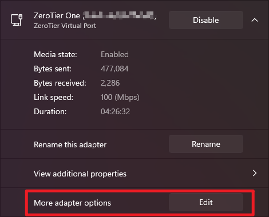This screenshot has width=269, height=217.
Task: Select the ZeroTier One adapter name
Action: [95, 15]
